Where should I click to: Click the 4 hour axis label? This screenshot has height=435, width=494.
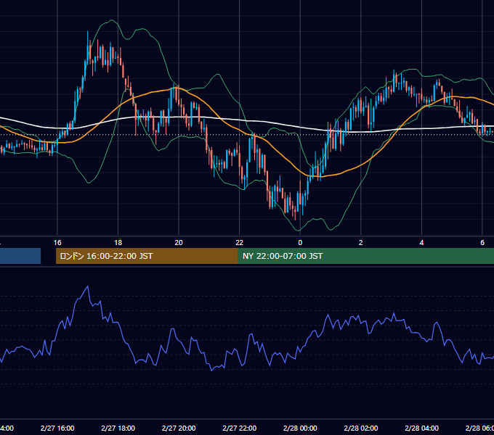click(421, 242)
